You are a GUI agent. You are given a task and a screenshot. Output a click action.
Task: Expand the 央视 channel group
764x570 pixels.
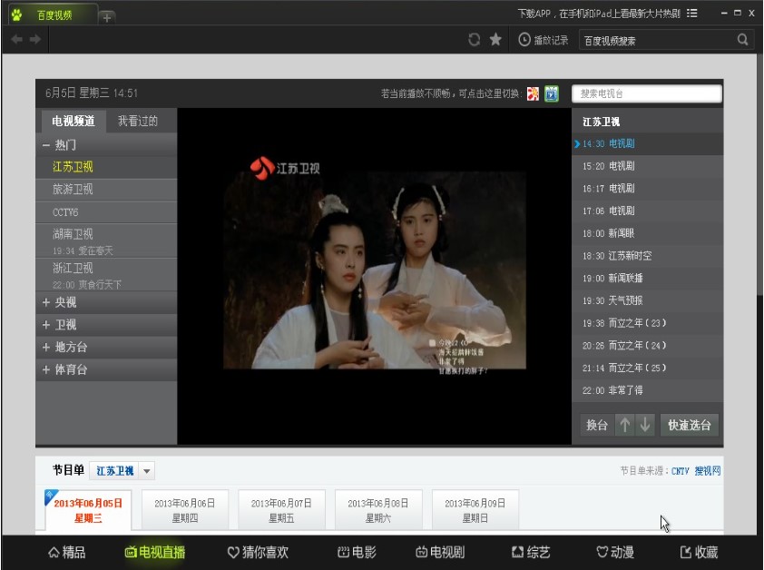coord(106,302)
